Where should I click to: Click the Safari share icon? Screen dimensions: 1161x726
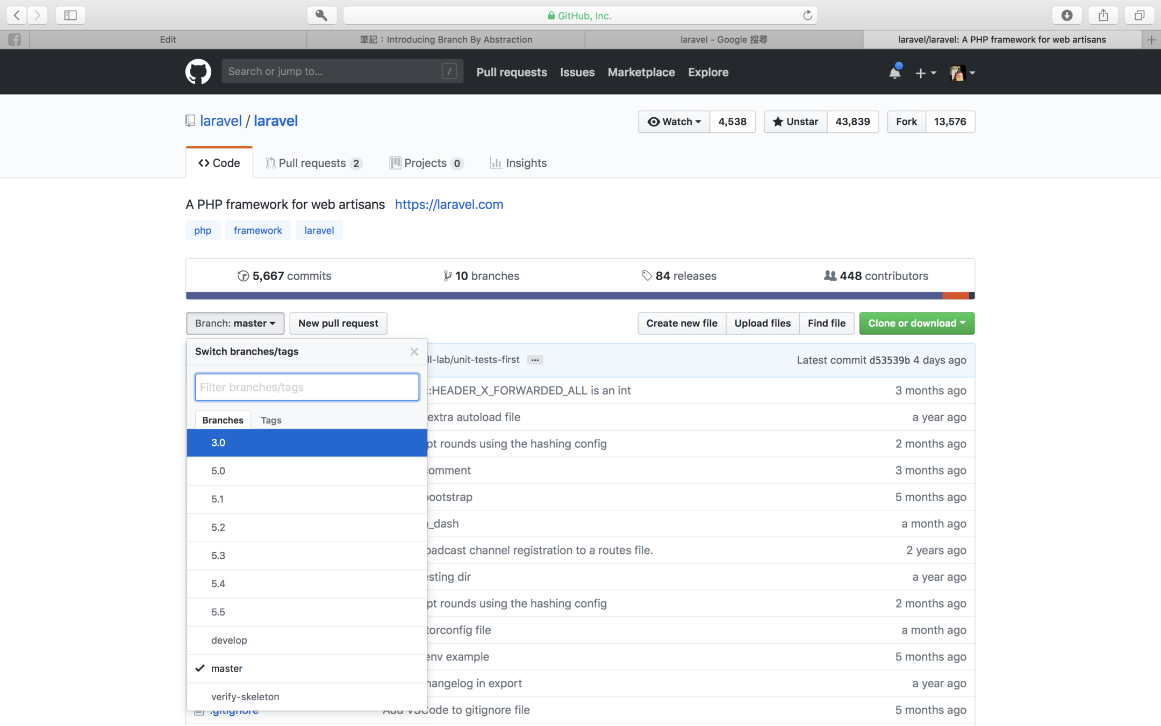coord(1103,16)
